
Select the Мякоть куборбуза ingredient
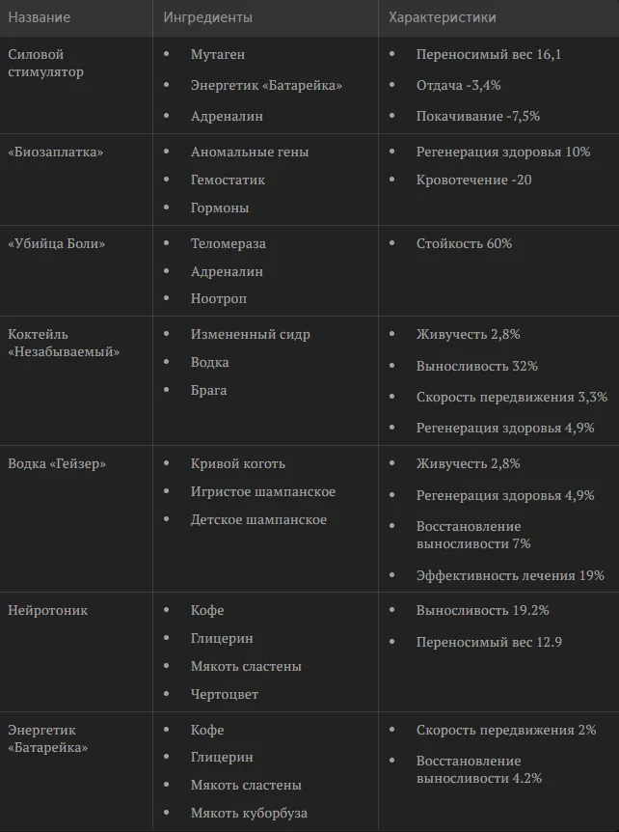pyautogui.click(x=249, y=813)
